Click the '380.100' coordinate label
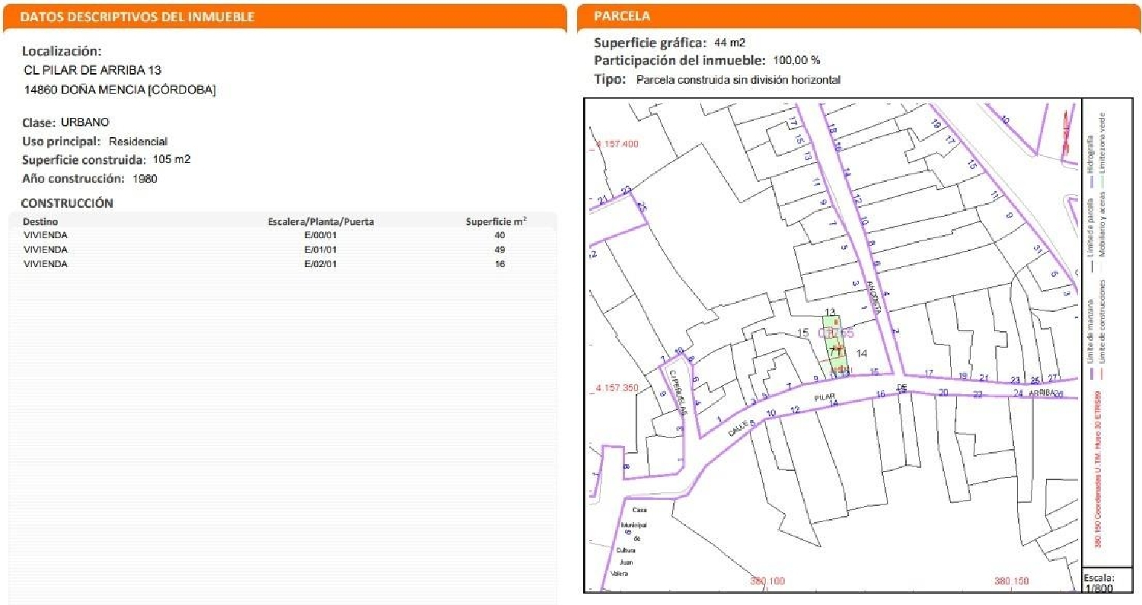The image size is (1142, 605). [767, 581]
